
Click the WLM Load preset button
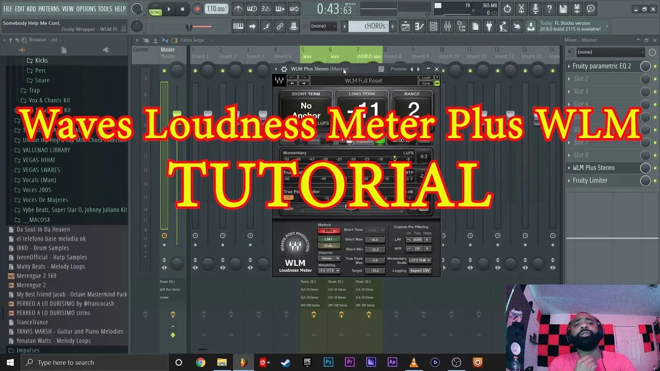coord(425,78)
